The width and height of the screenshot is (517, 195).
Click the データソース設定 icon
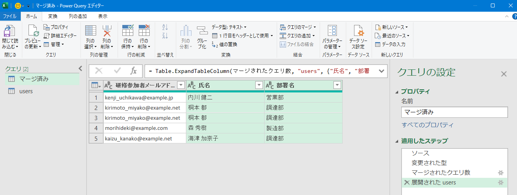point(358,31)
